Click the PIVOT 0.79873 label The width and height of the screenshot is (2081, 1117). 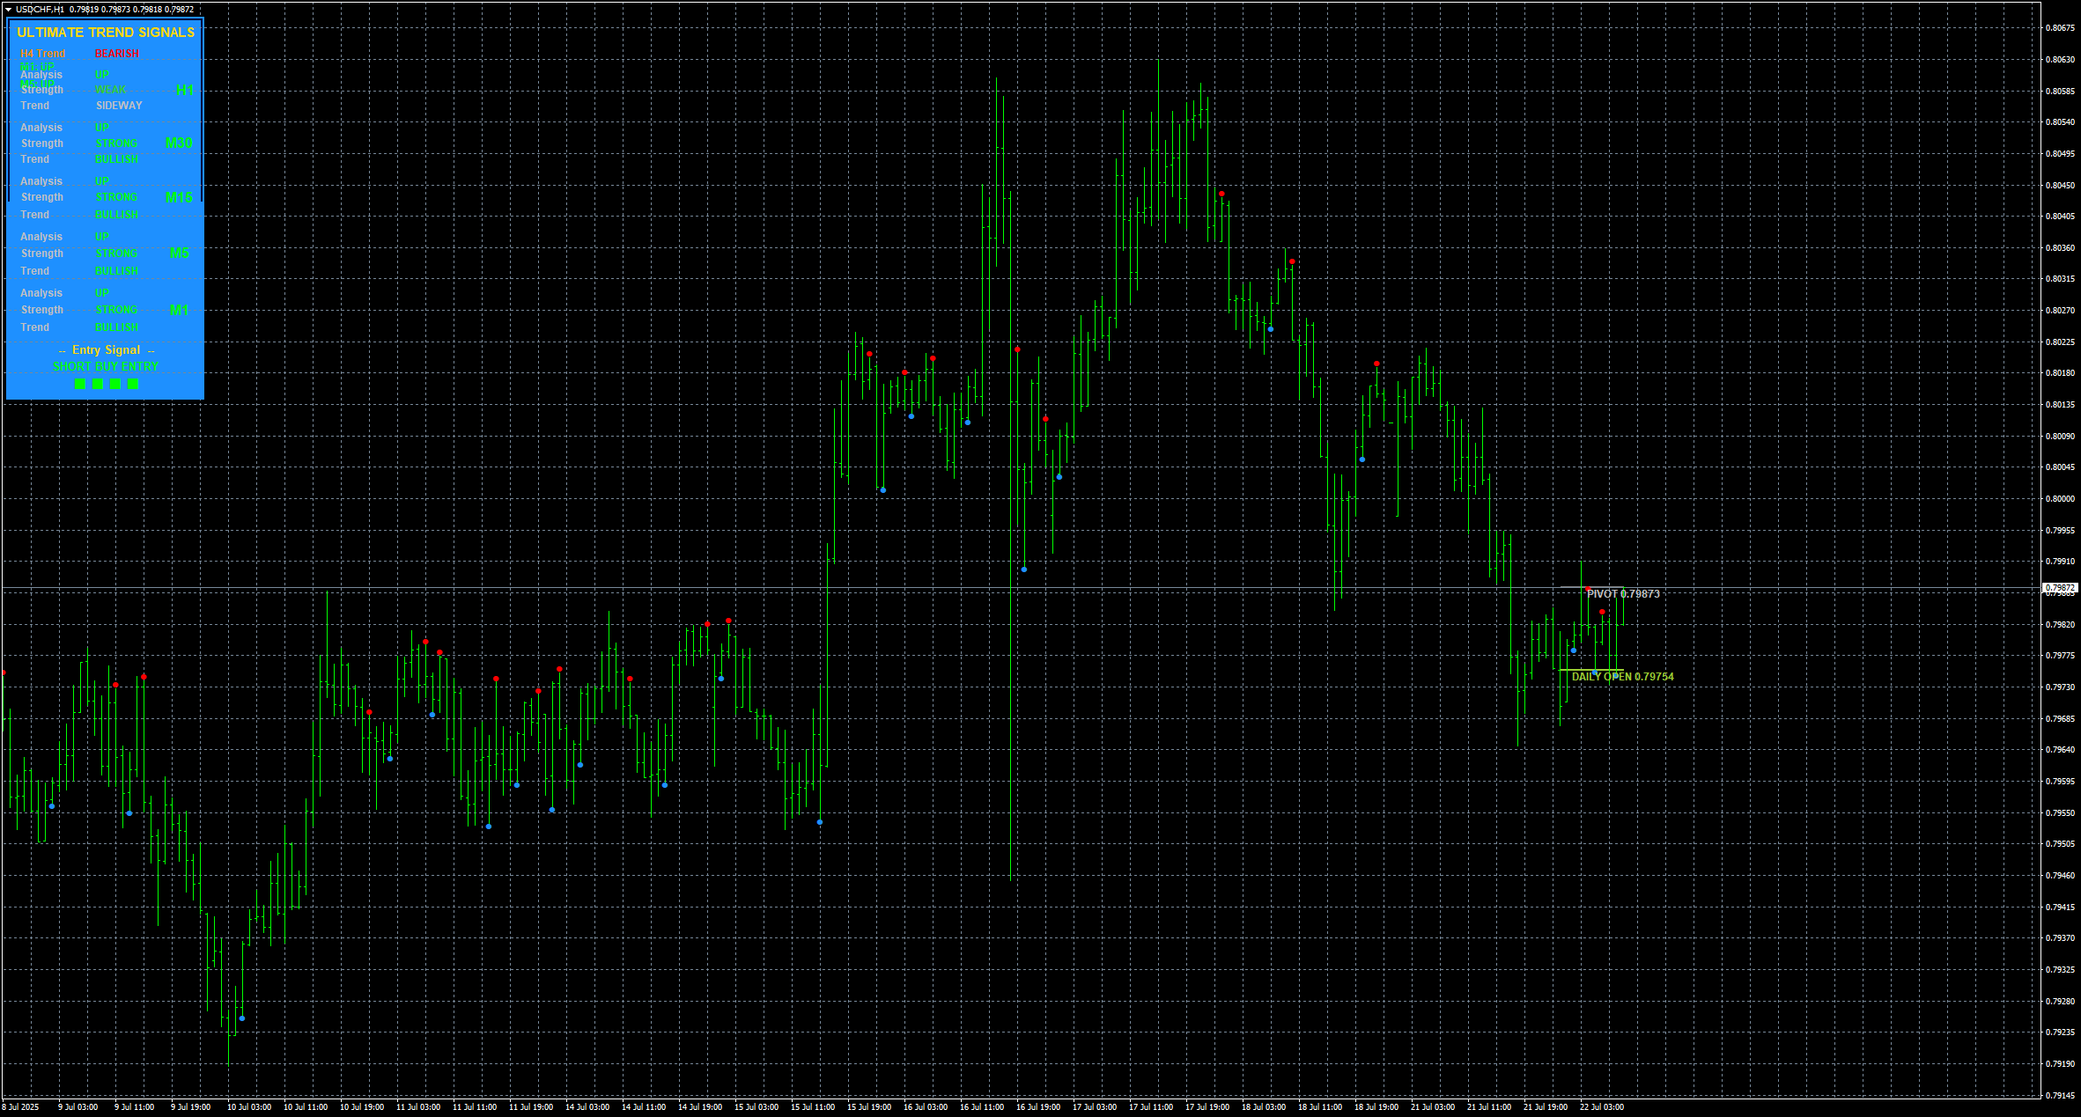[1623, 594]
